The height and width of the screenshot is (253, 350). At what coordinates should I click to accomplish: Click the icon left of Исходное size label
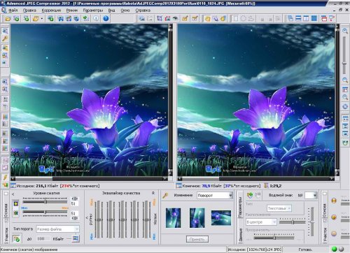[x=13, y=186]
